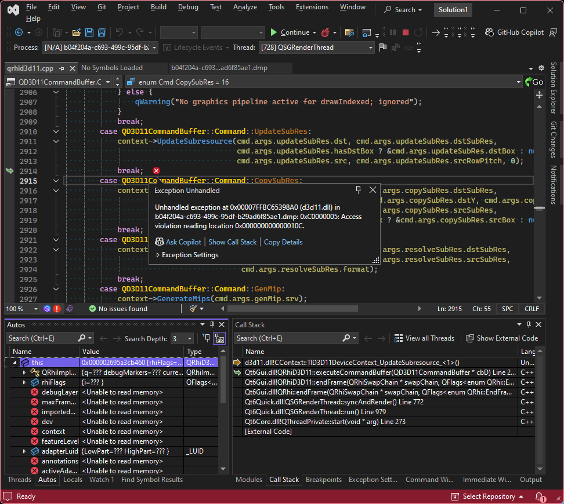Click the Search box in title bar
The height and width of the screenshot is (504, 564).
click(x=403, y=10)
